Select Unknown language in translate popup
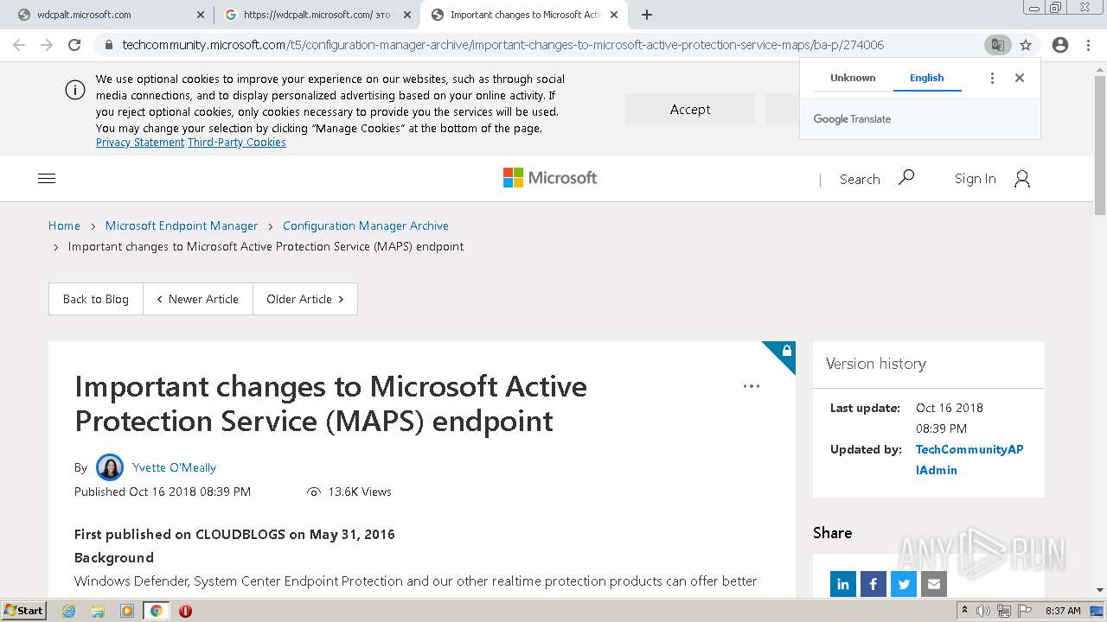The image size is (1107, 622). [x=853, y=78]
